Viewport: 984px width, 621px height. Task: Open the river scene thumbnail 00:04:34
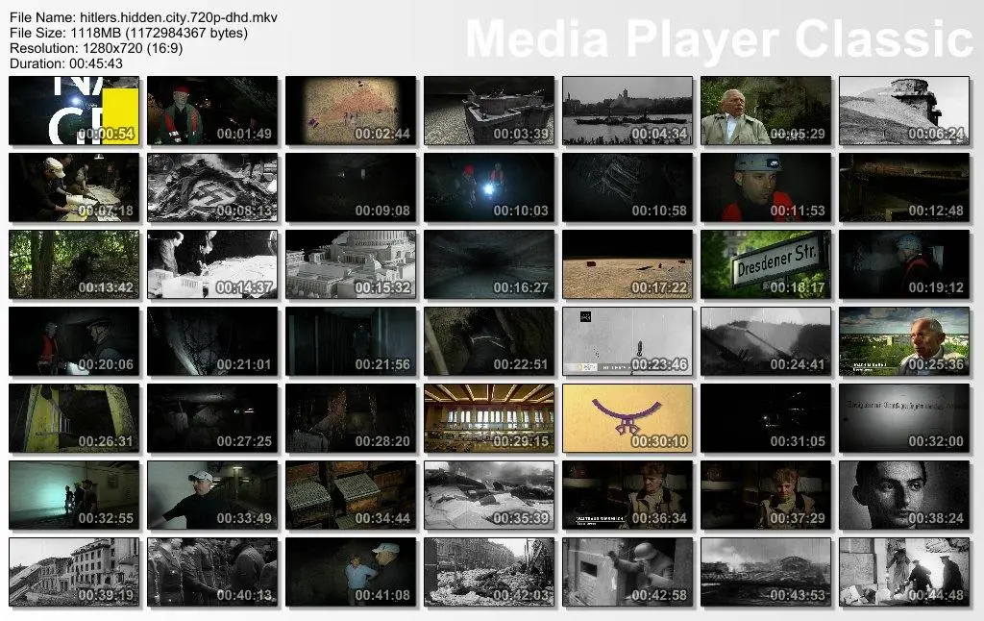(x=627, y=111)
